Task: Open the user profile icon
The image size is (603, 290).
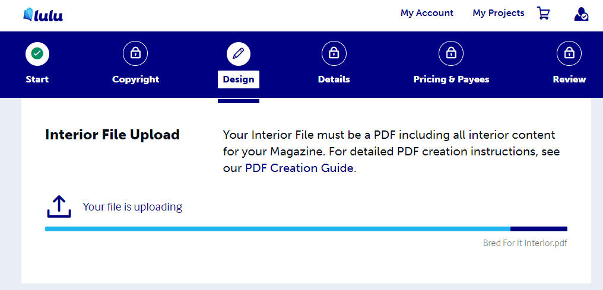Action: click(581, 14)
